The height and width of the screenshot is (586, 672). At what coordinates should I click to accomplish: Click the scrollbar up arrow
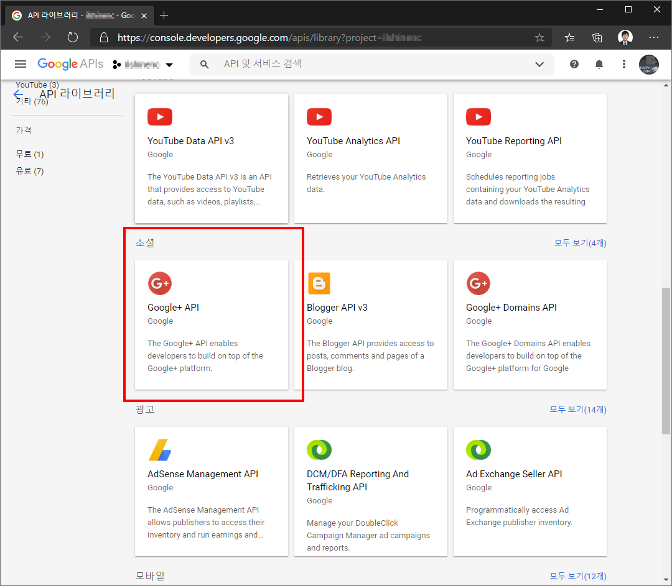pyautogui.click(x=666, y=85)
